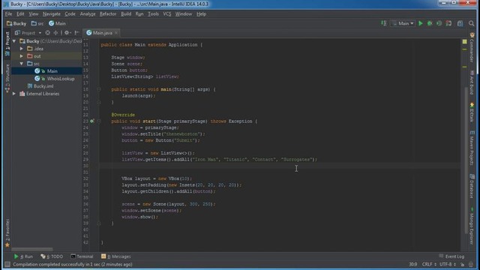Place cursor on empty line 30

click(x=279, y=166)
